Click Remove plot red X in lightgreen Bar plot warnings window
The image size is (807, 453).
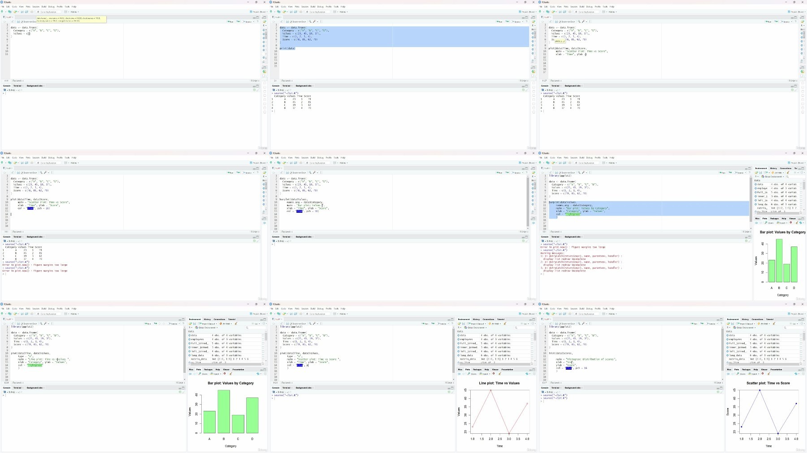click(x=791, y=222)
